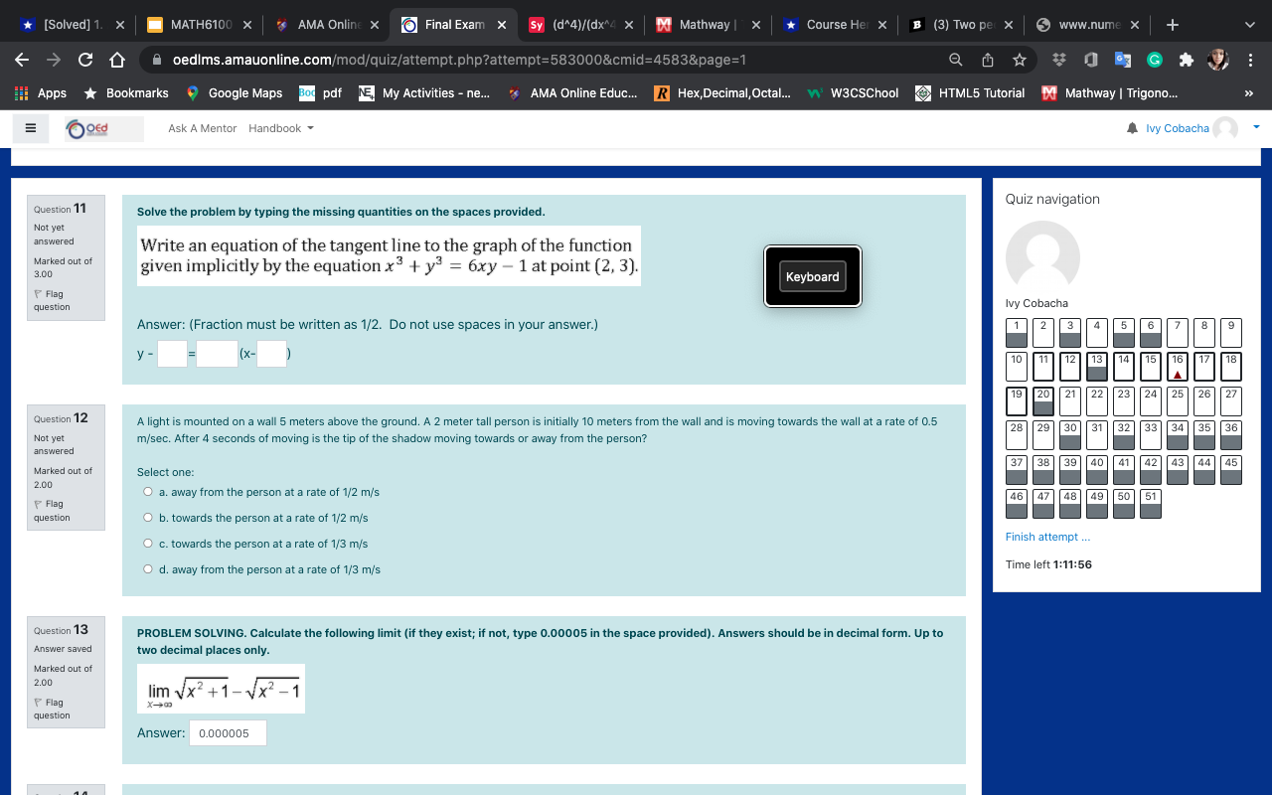Open Ask A Mentor link

click(x=203, y=128)
